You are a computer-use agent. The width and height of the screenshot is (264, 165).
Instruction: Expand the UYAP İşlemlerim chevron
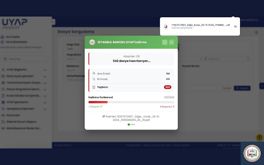click(x=45, y=103)
